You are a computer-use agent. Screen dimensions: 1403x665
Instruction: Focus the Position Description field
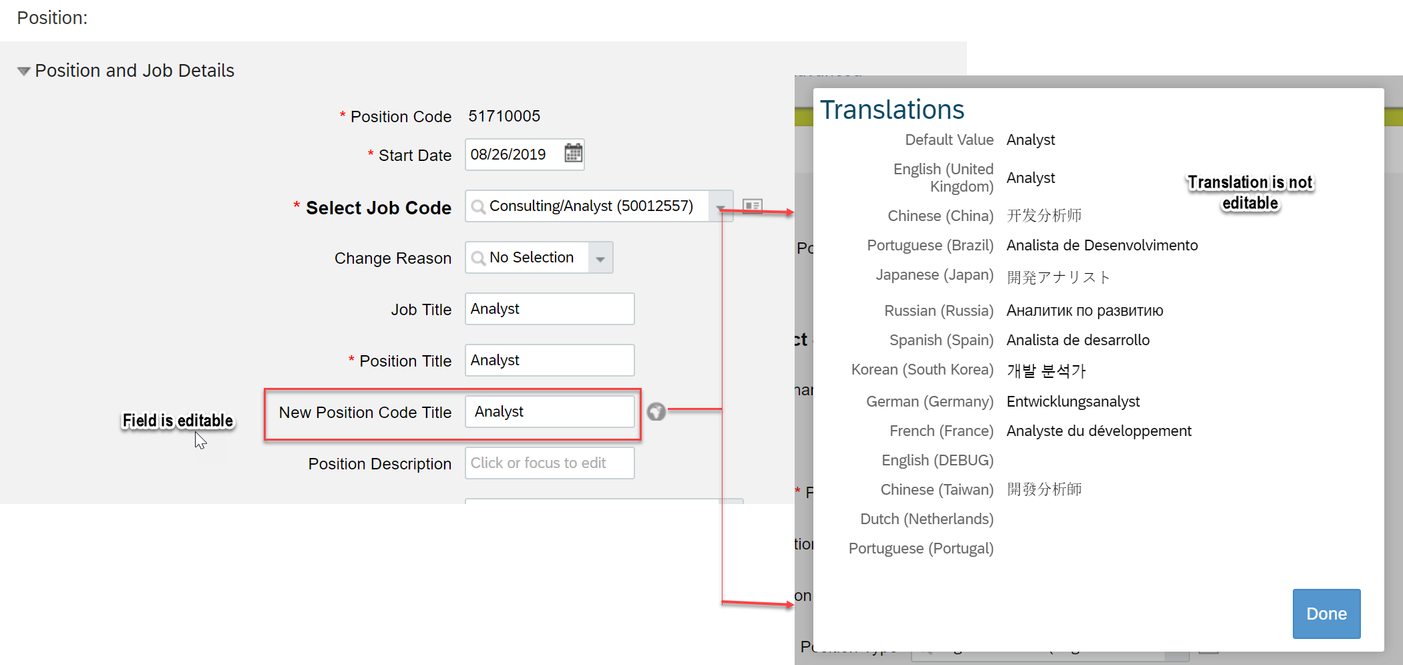point(550,463)
